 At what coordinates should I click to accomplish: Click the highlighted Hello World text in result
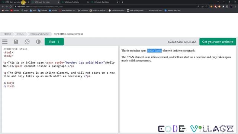coord(154,51)
